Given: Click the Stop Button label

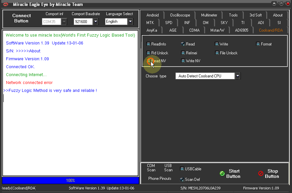Looking at the screenshot, I should pos(272,174).
